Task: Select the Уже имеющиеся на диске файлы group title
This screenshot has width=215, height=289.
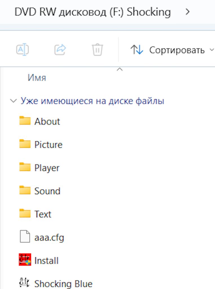Action: 92,101
